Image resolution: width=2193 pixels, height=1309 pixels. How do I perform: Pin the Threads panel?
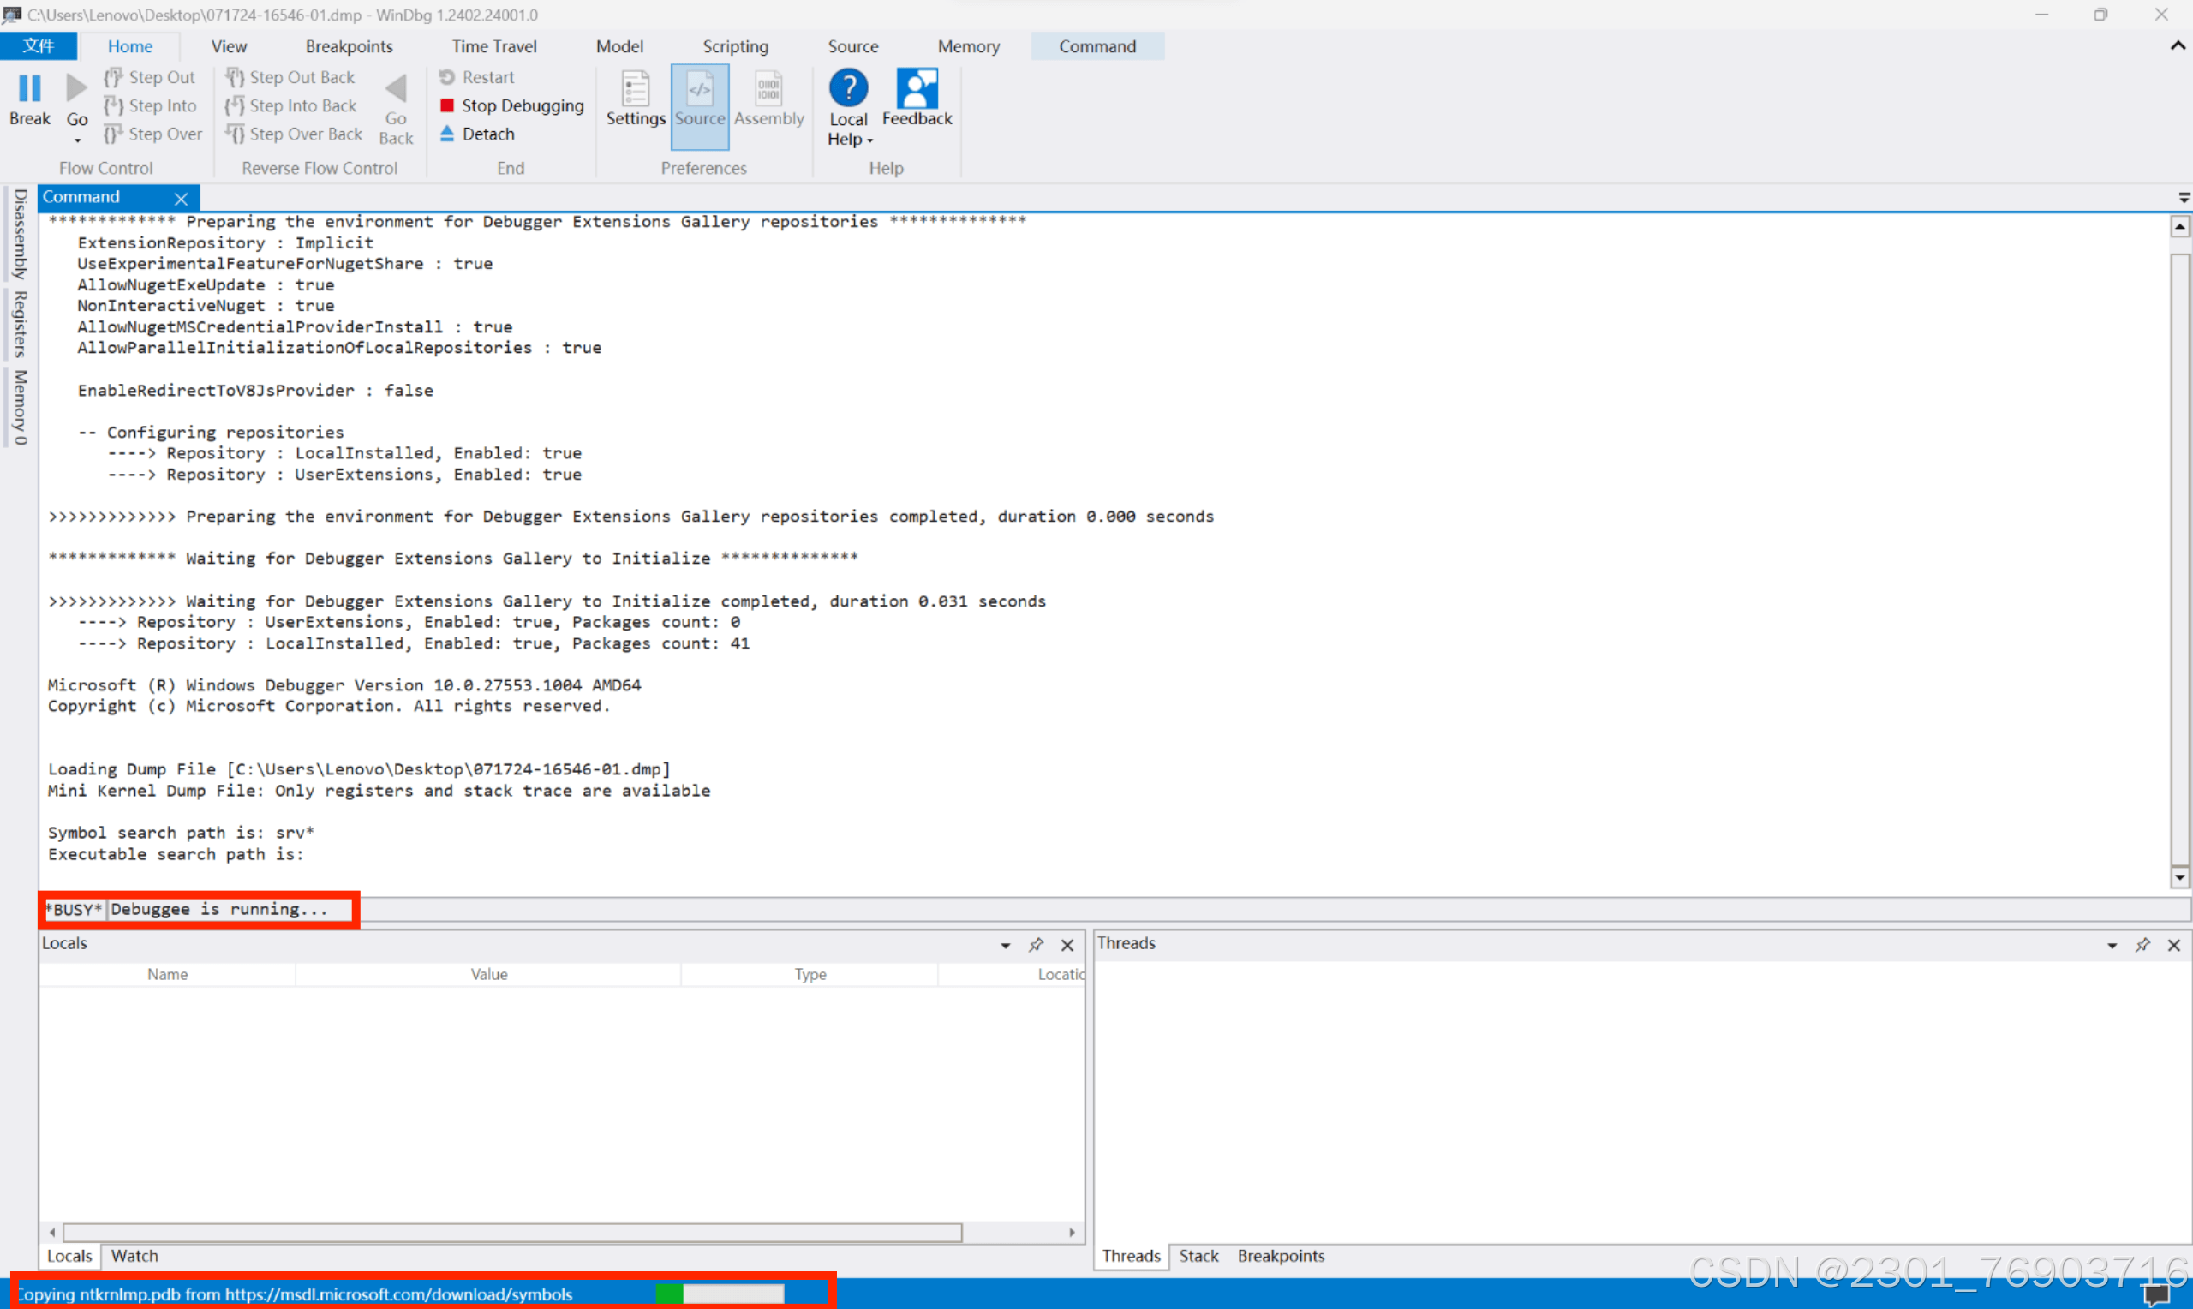coord(2142,945)
